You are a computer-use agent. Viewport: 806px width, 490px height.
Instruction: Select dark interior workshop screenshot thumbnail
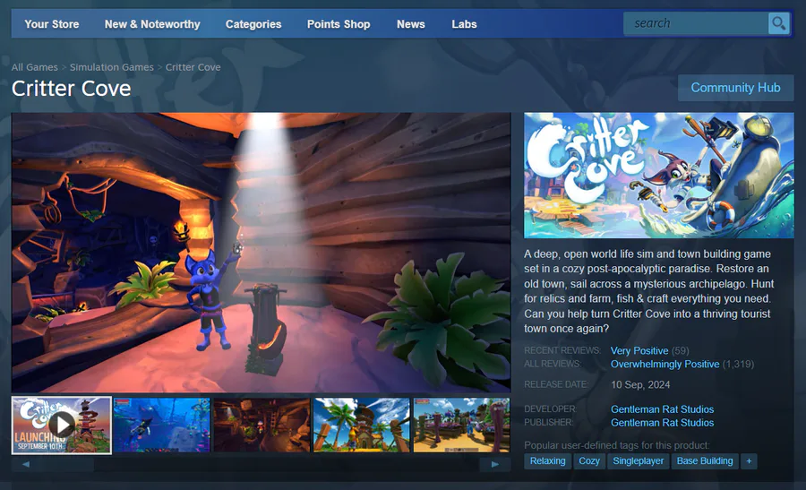(262, 426)
